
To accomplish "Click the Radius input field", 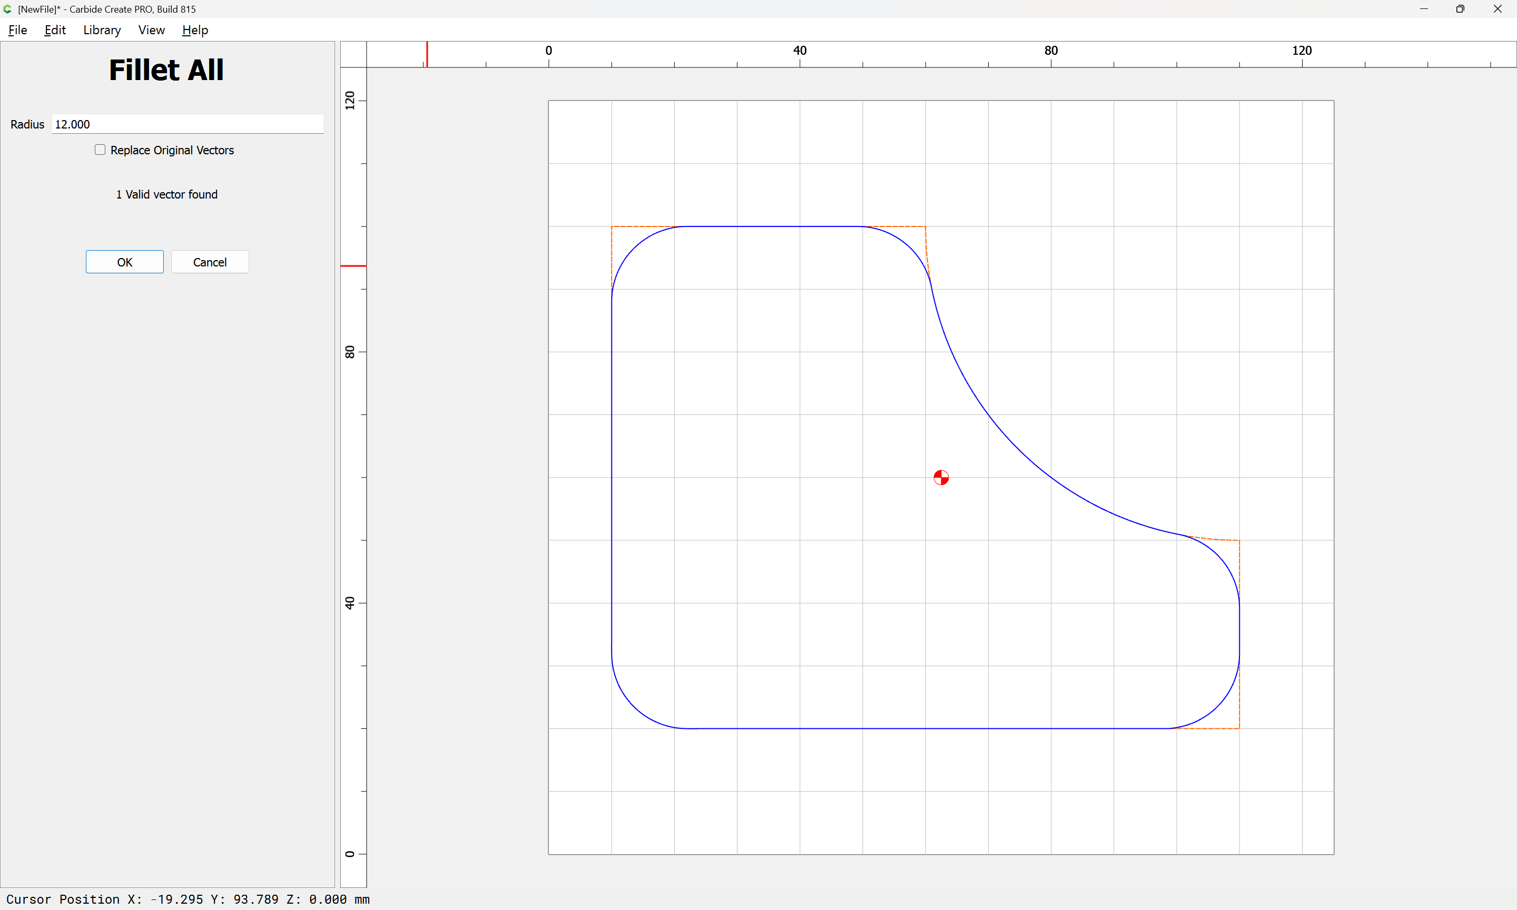I will click(188, 124).
